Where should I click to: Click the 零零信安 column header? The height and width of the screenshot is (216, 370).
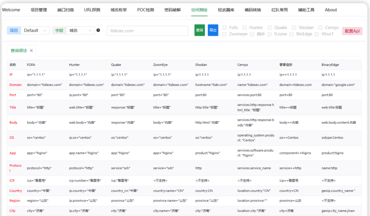[x=286, y=65]
